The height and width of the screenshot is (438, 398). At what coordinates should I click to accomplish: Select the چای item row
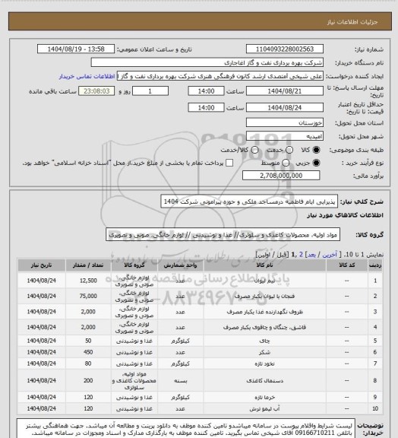pos(200,341)
